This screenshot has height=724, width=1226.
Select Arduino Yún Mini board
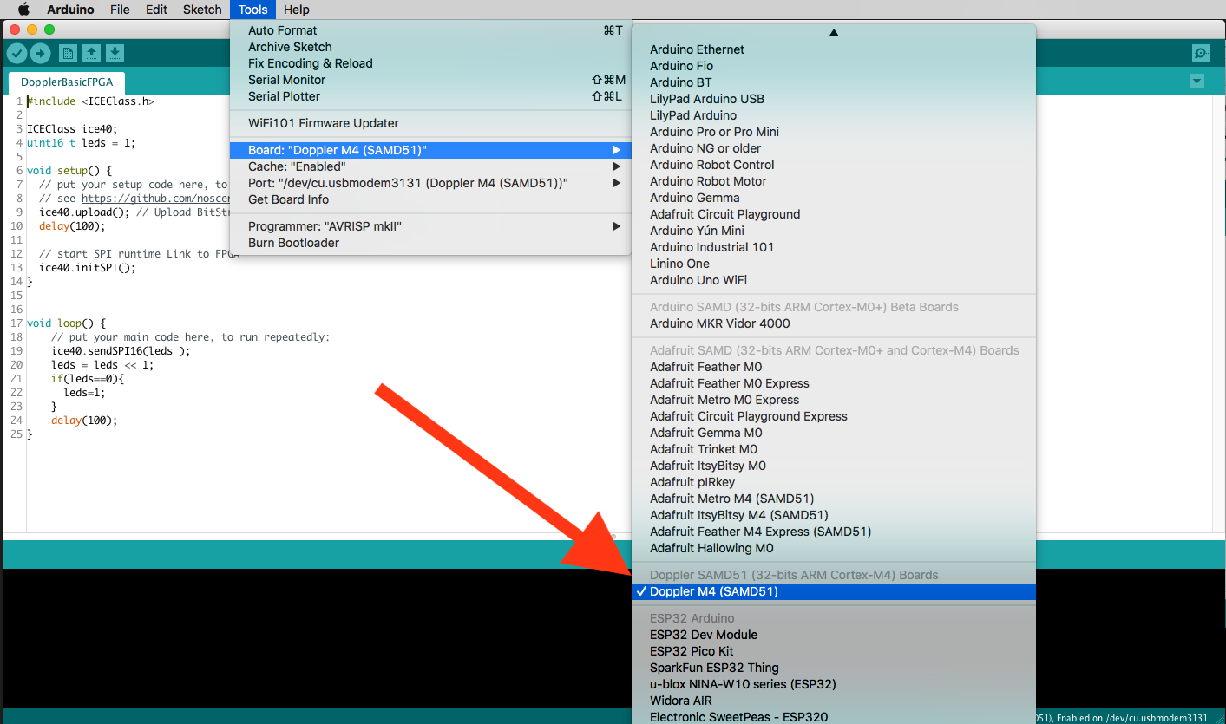click(x=834, y=231)
